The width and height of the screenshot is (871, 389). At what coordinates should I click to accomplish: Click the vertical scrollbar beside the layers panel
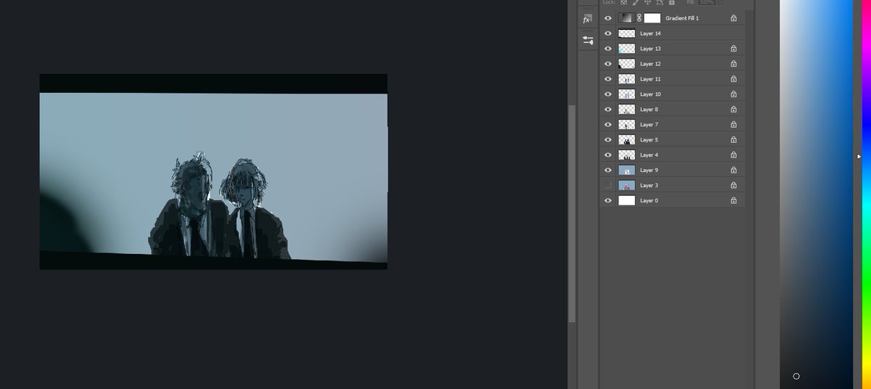pos(572,213)
